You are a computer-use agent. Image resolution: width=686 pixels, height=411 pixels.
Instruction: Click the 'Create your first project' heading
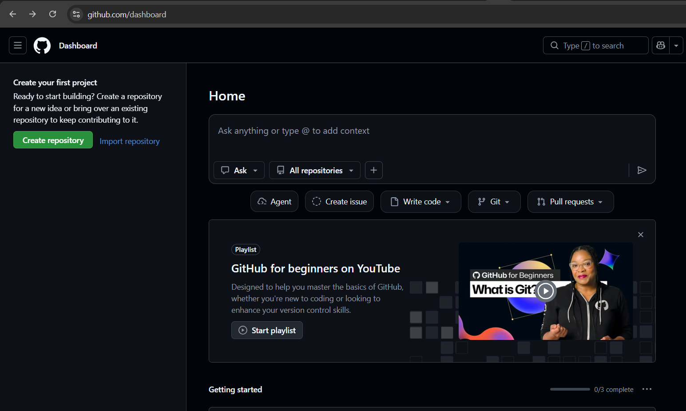click(55, 83)
